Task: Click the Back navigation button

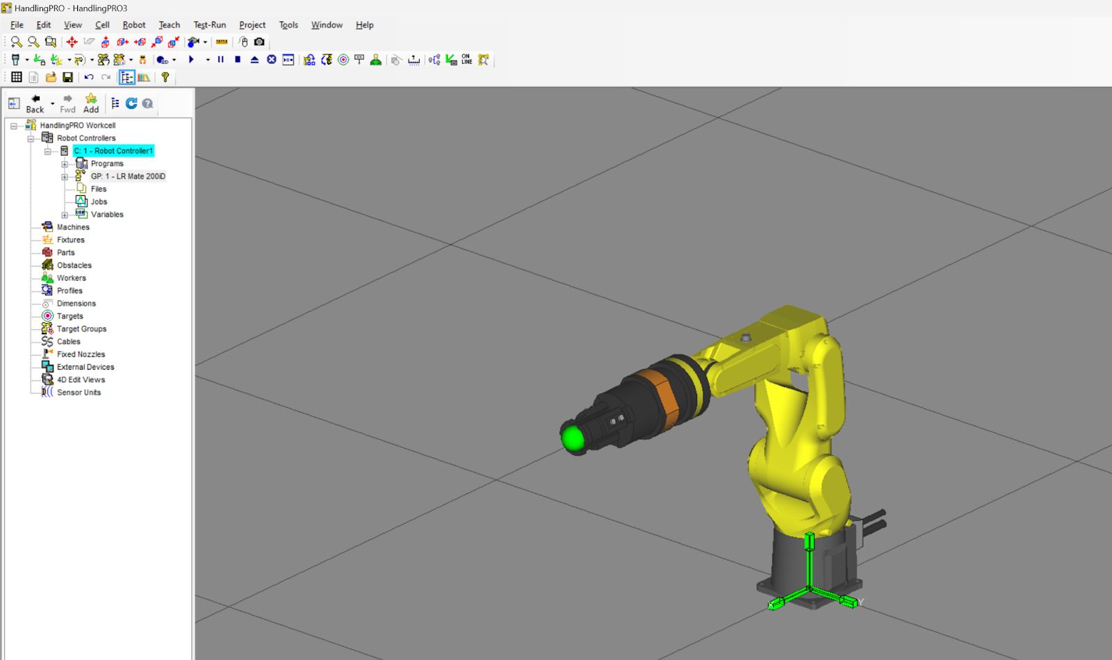Action: coord(35,104)
